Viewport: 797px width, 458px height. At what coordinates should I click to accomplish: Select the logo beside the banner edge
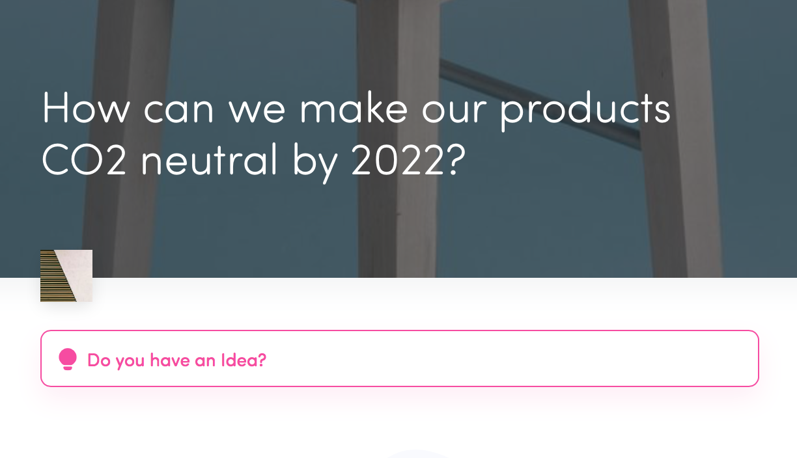point(66,275)
